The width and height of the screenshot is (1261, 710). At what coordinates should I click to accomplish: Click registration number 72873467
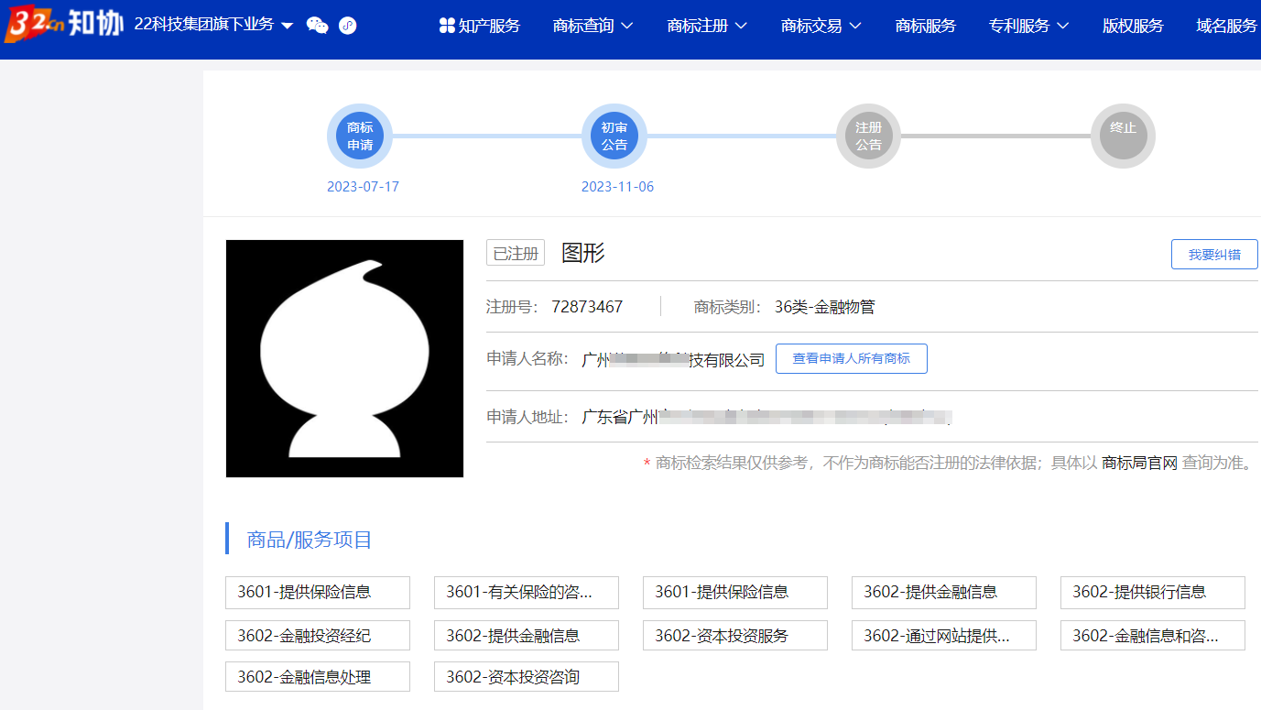coord(587,307)
